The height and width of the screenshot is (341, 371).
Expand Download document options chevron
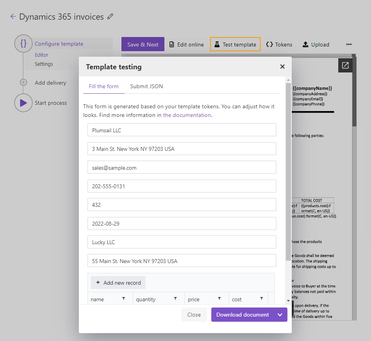[280, 315]
